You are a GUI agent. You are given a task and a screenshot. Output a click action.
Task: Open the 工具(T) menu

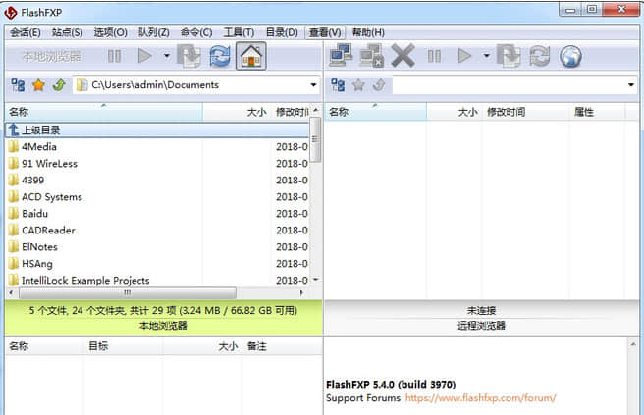[240, 32]
